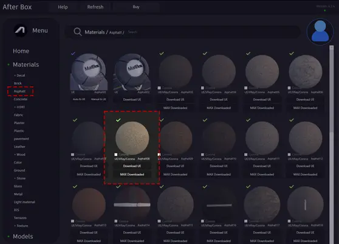This screenshot has width=339, height=244.
Task: Toggle the Corona checkbox under Asphalt12
Action: [x=289, y=155]
